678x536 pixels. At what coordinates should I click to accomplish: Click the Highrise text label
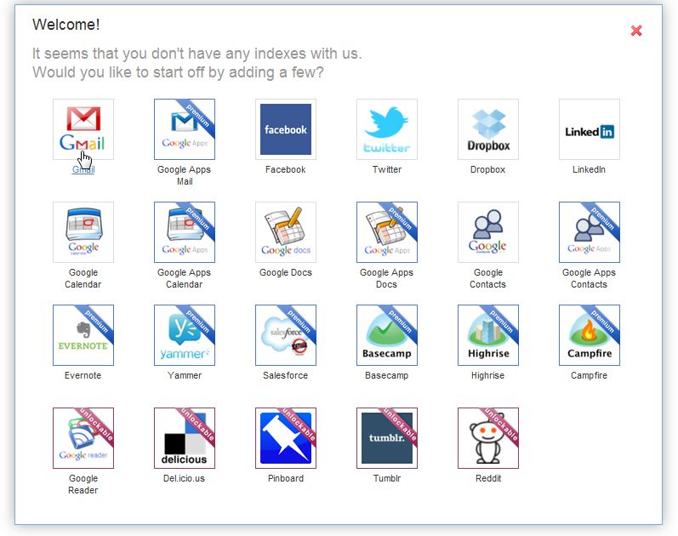click(487, 375)
